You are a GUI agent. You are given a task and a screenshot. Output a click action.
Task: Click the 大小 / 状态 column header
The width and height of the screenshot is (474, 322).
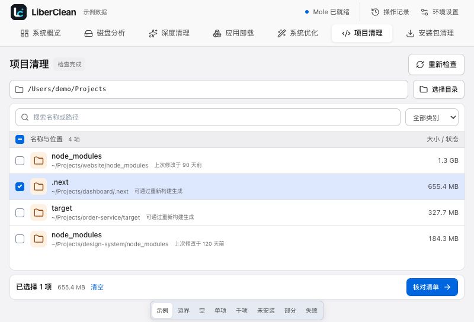tap(443, 139)
